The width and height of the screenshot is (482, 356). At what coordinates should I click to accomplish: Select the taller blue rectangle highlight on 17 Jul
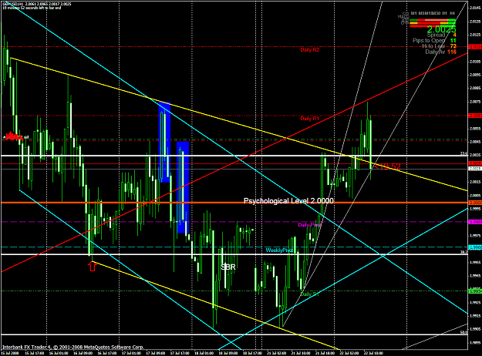[x=164, y=142]
